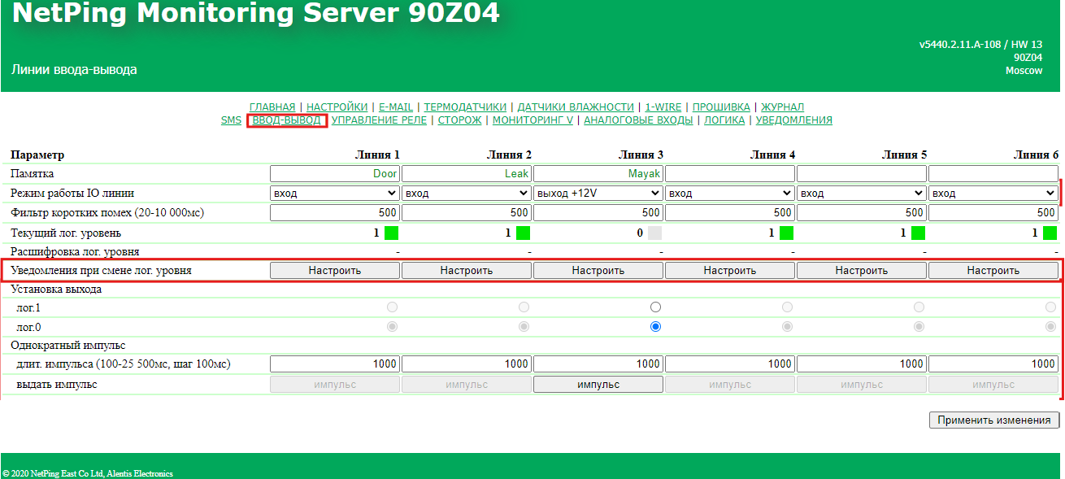Click the green level indicator for Line 6
The image size is (1065, 479).
point(1050,233)
